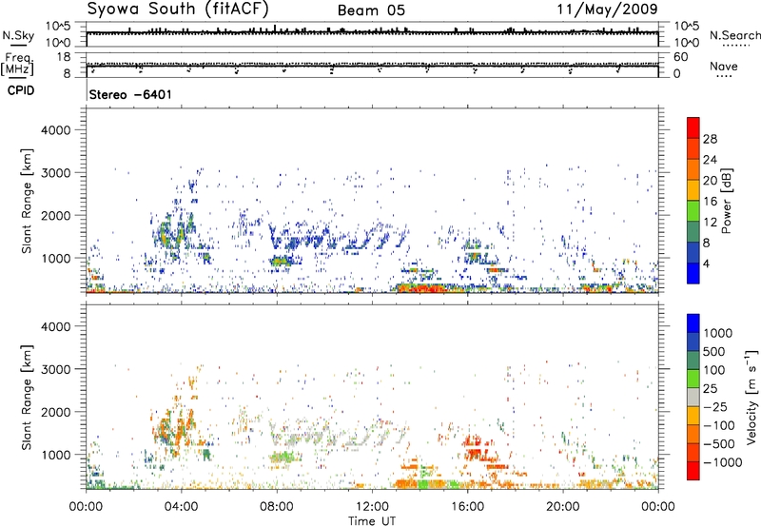Click the date '11/May/2009'
Image resolution: width=761 pixels, height=527 pixels.
coord(607,9)
